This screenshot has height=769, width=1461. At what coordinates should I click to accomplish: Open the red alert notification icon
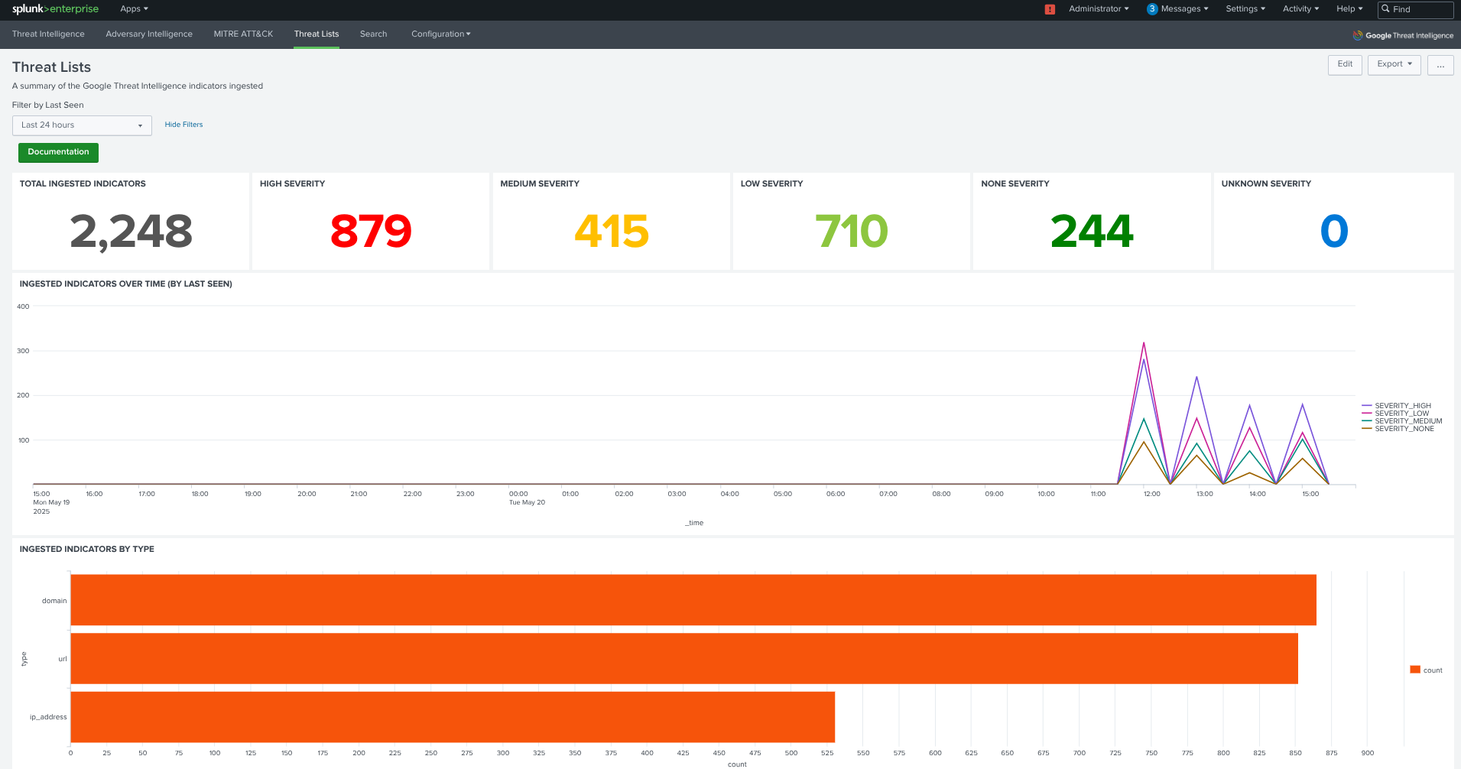(1050, 9)
